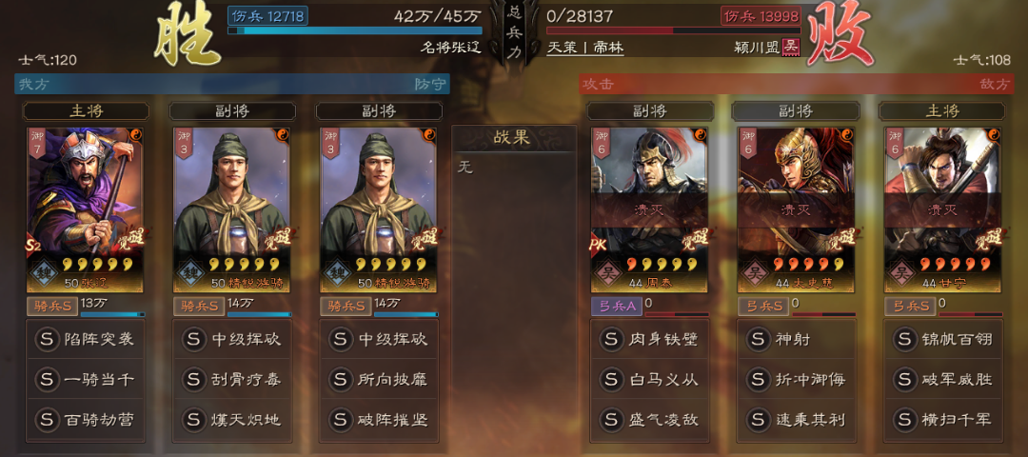1028x457 pixels.
Task: Open the defeated 周泰 general card
Action: [x=649, y=209]
